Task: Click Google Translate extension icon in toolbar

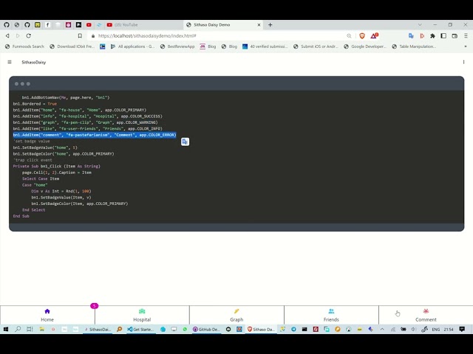Action: coord(411,36)
